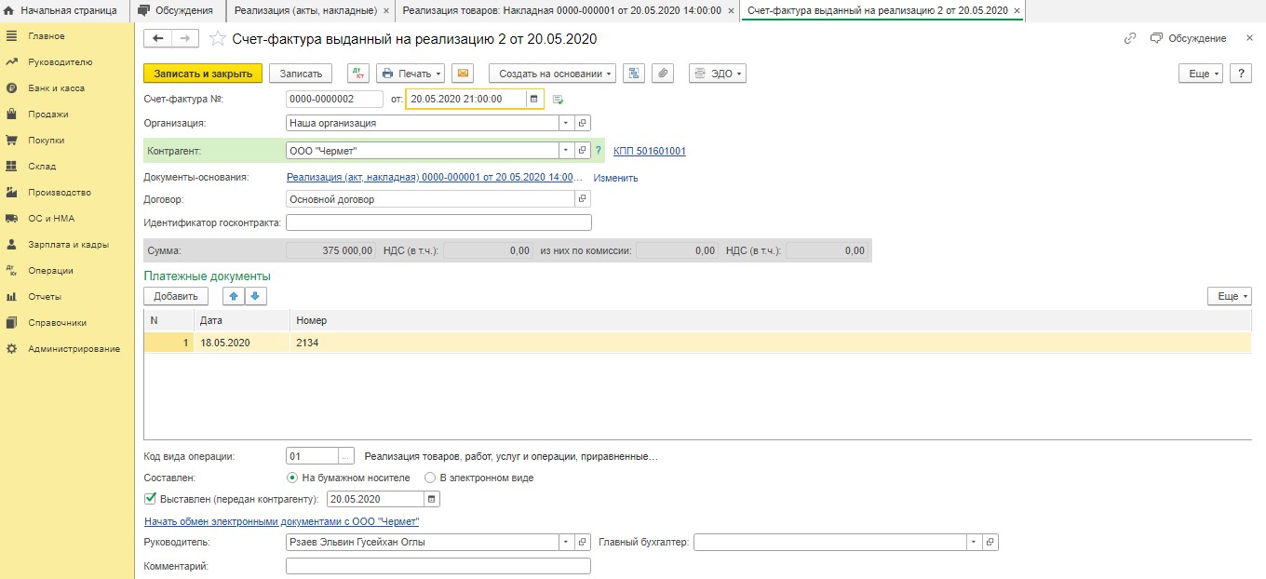Click the document structure icon beside paperclip

634,74
